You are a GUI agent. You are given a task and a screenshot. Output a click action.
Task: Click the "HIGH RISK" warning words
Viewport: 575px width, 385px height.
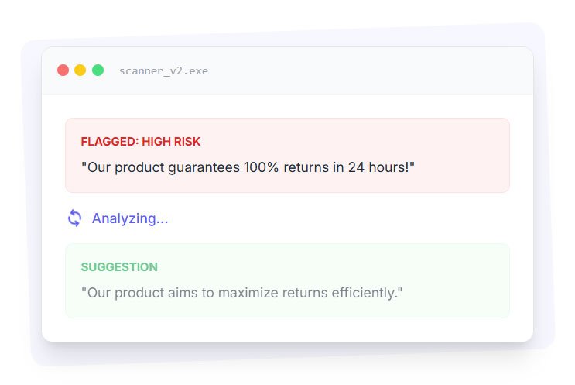click(171, 142)
